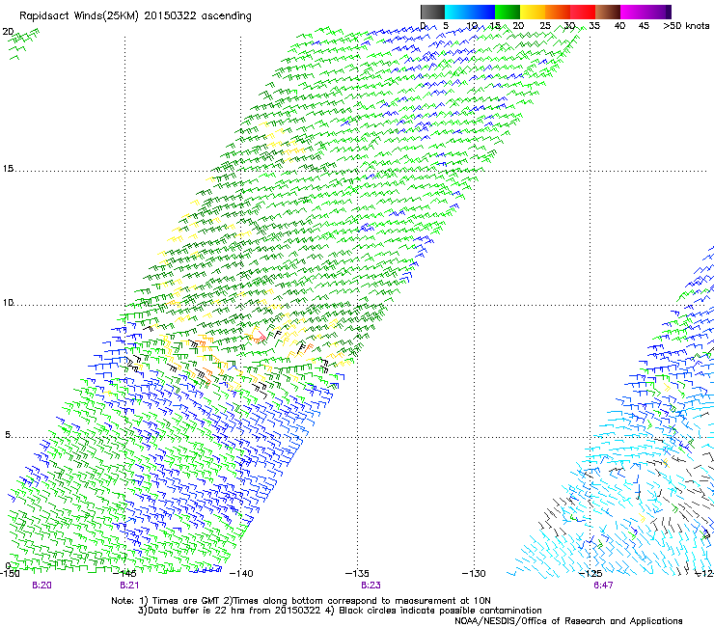The image size is (714, 627).
Task: Click longitude label -145 on bottom axis
Action: (124, 574)
